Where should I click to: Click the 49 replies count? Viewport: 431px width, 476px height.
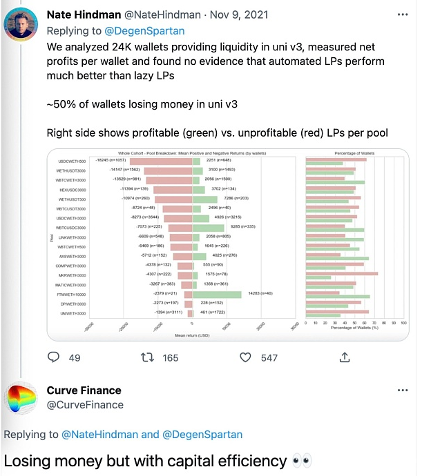[x=75, y=358]
